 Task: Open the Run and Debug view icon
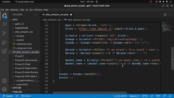4,42
